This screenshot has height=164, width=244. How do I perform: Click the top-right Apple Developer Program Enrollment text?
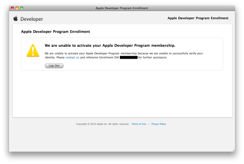(198, 18)
